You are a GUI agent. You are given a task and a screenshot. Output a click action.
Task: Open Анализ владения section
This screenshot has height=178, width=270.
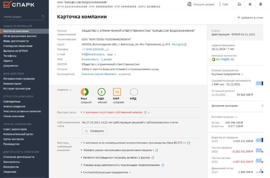pos(14,106)
